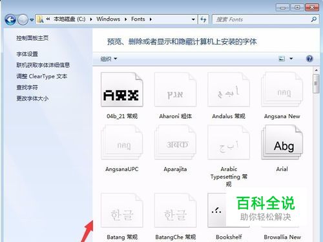Click the BatangChe 常规 label
This screenshot has height=242, width=323.
point(176,237)
